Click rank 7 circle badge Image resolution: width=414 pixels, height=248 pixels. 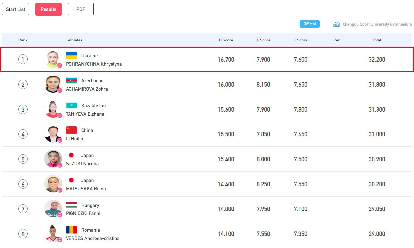pyautogui.click(x=23, y=209)
